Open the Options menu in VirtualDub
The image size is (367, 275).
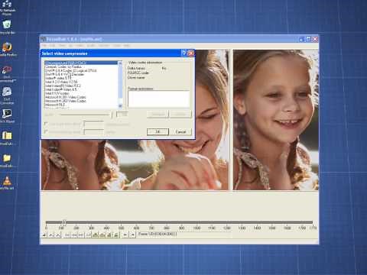(104, 45)
